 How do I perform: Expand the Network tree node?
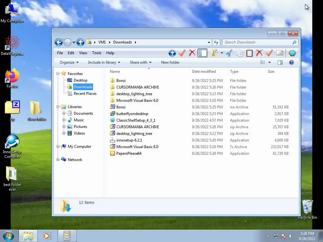[x=58, y=160]
